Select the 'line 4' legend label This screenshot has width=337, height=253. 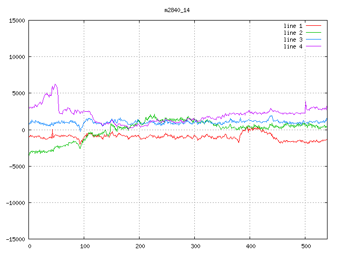pyautogui.click(x=293, y=46)
